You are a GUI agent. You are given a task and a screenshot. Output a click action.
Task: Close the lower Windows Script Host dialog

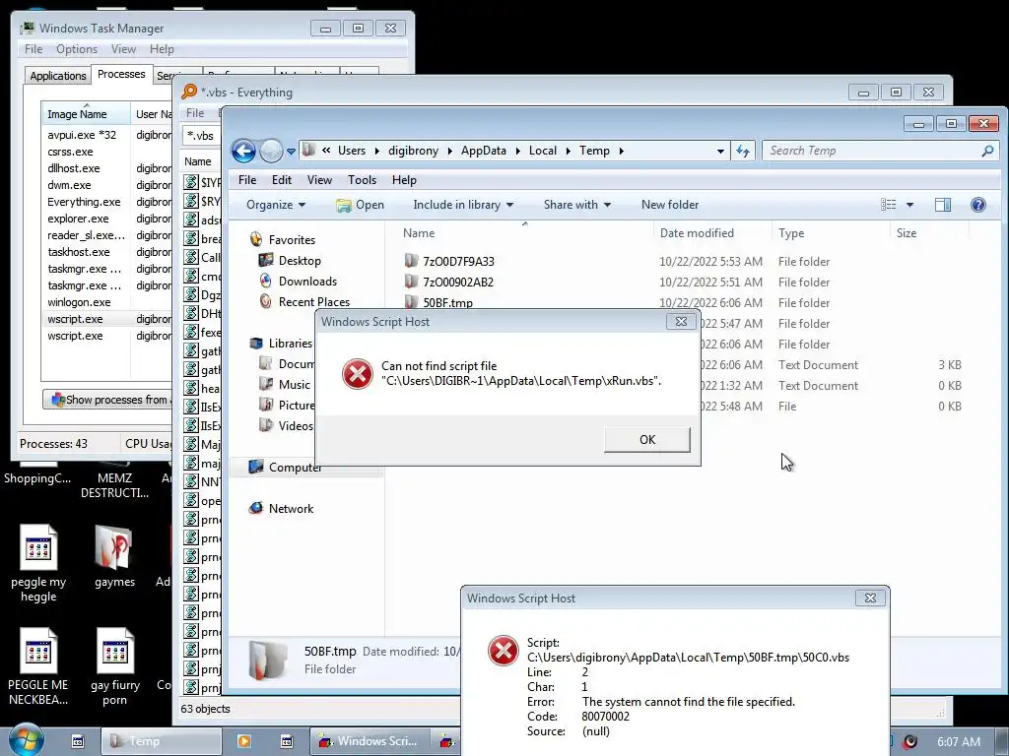(870, 598)
